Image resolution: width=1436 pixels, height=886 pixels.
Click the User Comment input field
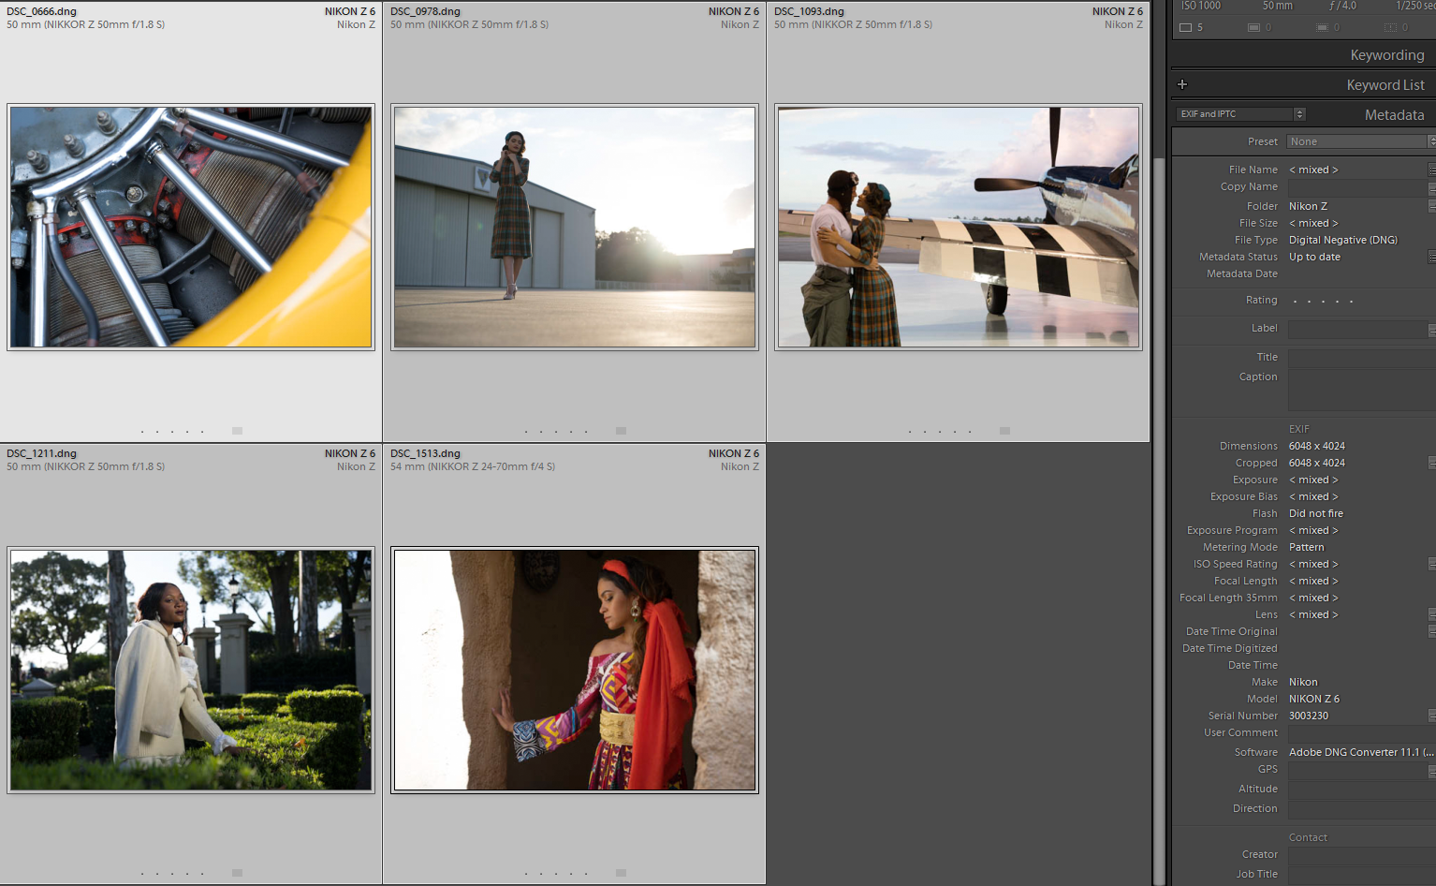[1361, 733]
